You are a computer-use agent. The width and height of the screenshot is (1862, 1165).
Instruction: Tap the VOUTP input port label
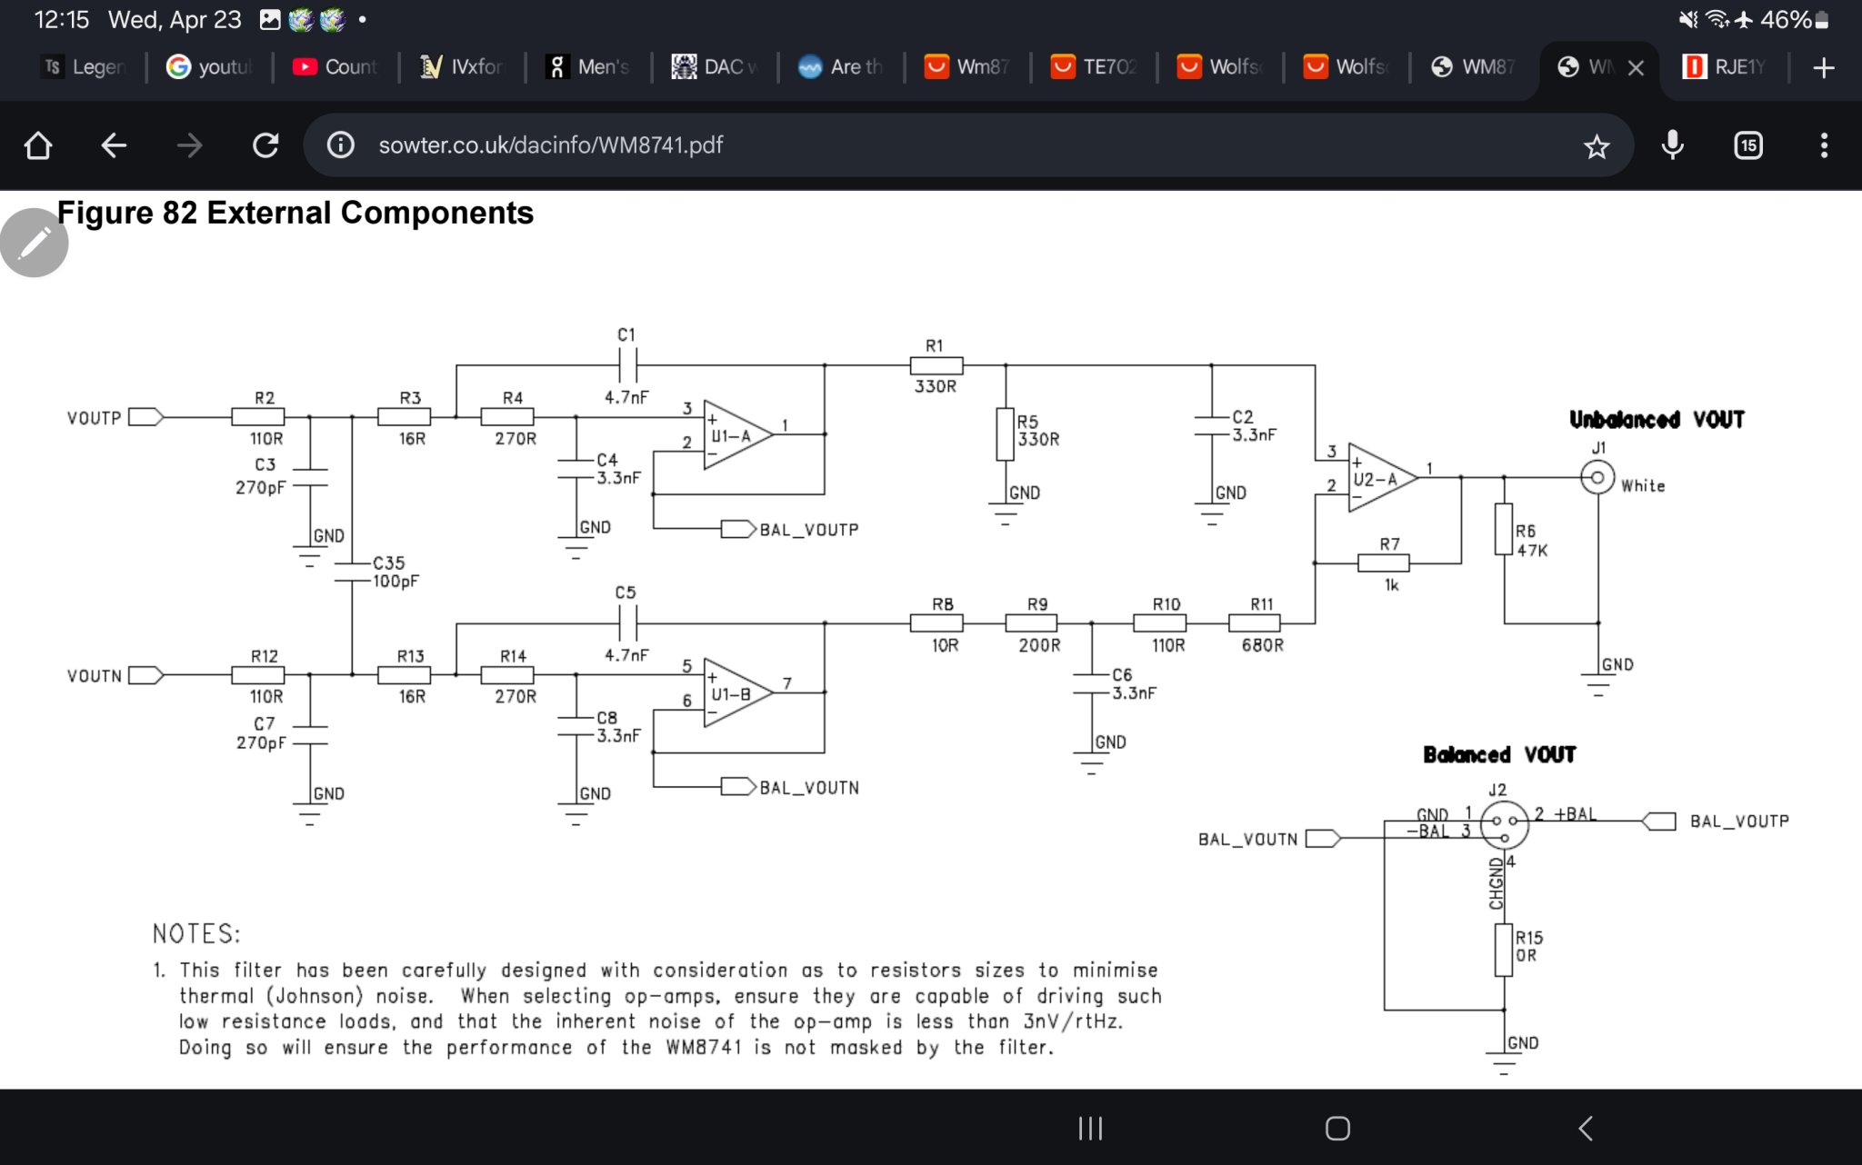click(x=94, y=418)
